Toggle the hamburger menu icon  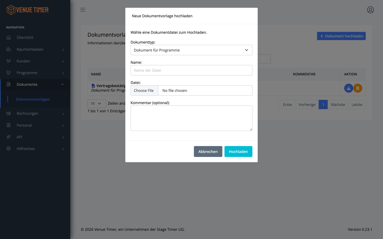83,10
